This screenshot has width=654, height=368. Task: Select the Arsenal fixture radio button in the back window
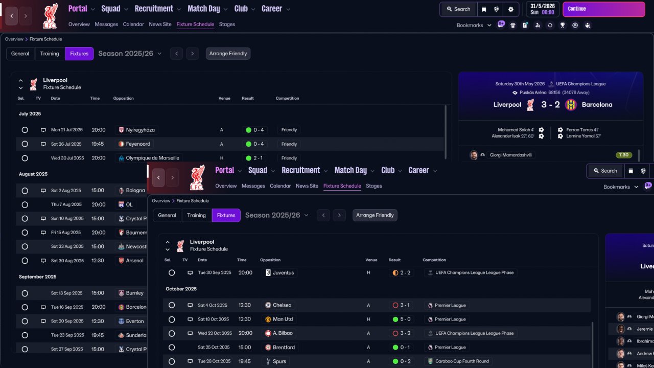tap(25, 261)
